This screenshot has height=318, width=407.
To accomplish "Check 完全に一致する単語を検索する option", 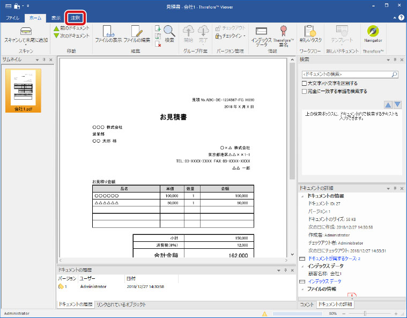I will pyautogui.click(x=305, y=92).
